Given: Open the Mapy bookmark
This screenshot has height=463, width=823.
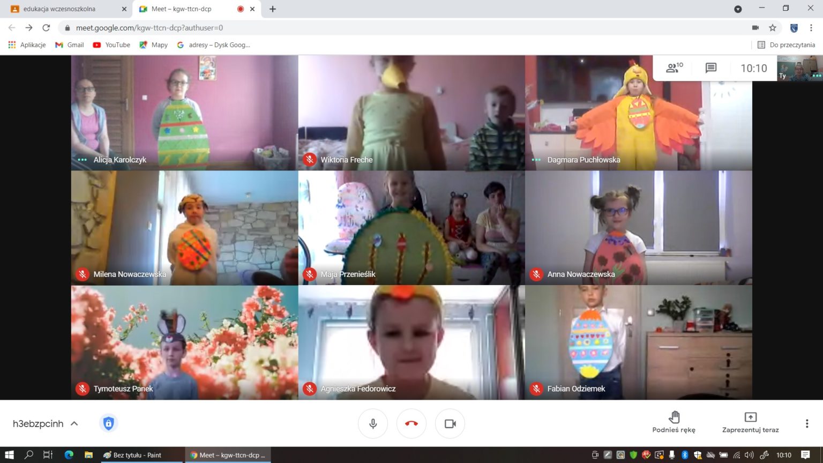Looking at the screenshot, I should coord(153,45).
